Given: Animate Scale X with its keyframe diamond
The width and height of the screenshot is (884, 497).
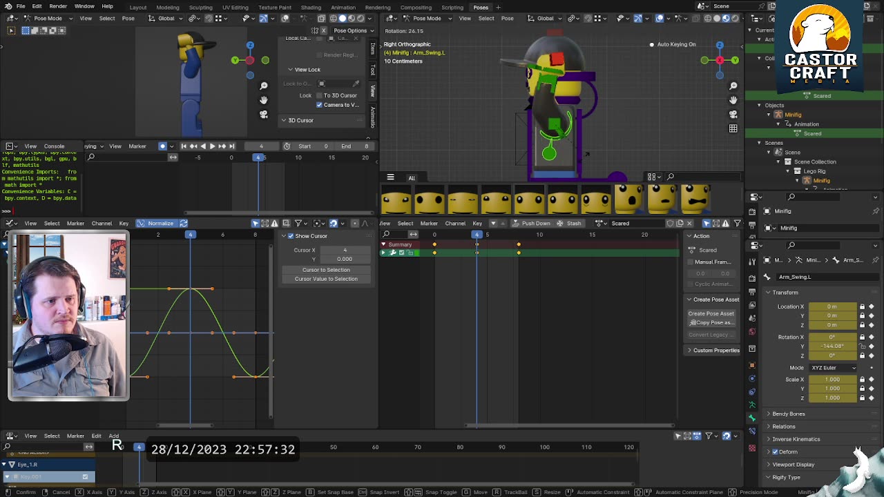Looking at the screenshot, I should [872, 380].
